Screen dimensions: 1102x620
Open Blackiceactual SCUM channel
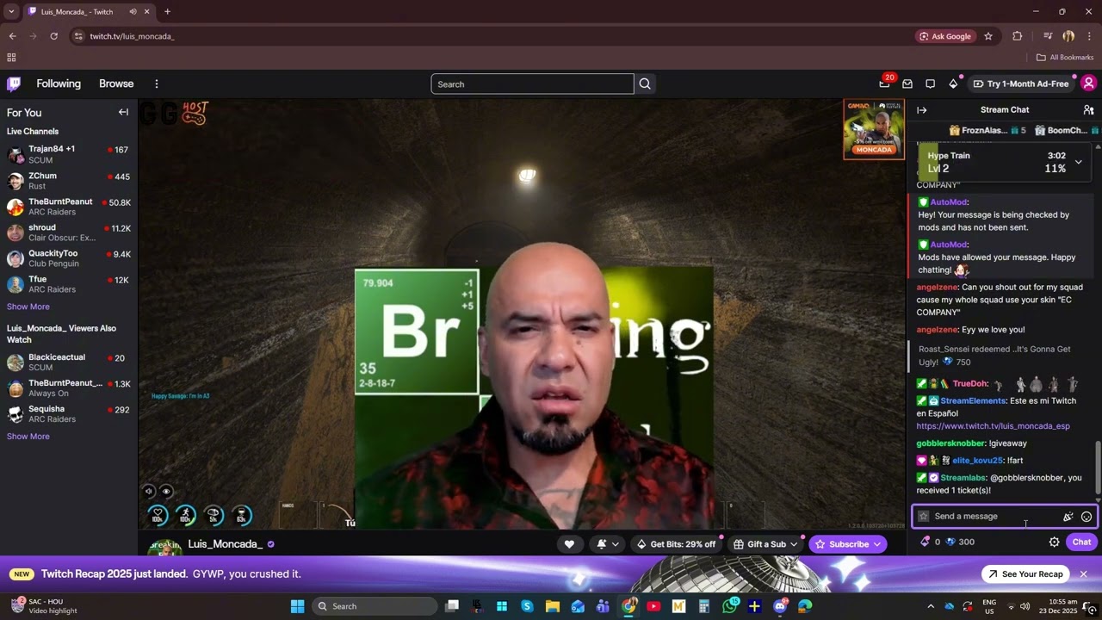[x=69, y=363]
